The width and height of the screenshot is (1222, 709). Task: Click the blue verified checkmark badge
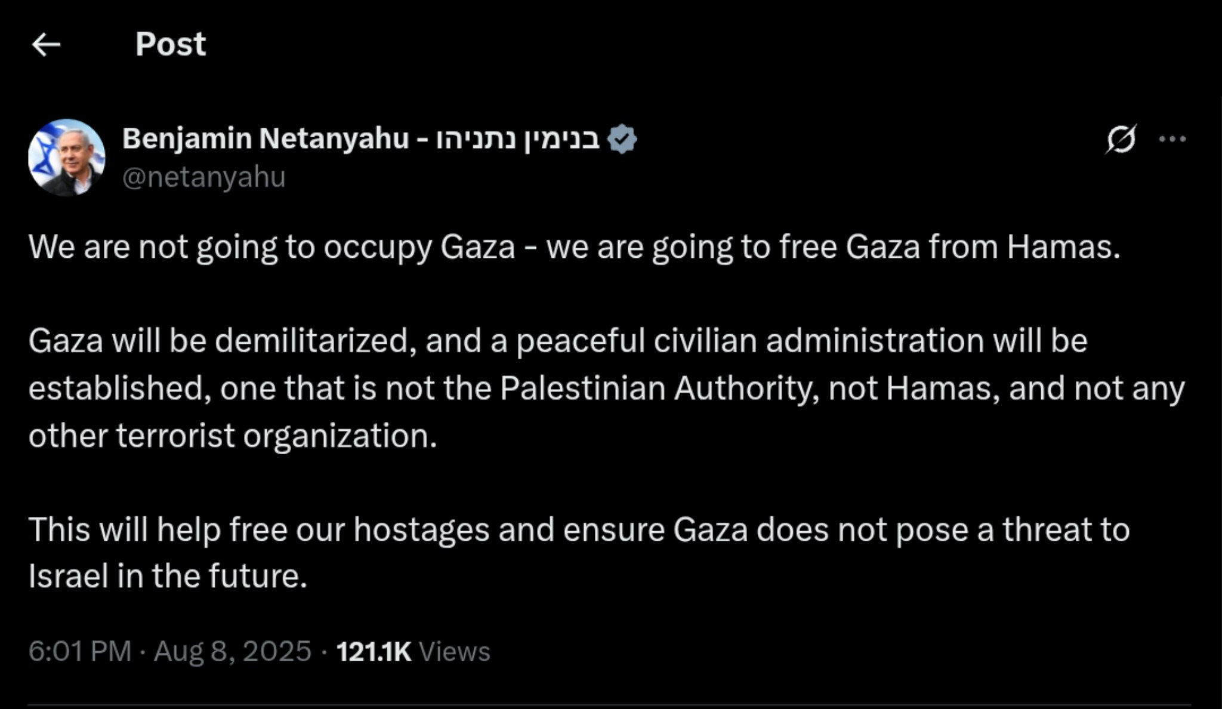click(622, 140)
